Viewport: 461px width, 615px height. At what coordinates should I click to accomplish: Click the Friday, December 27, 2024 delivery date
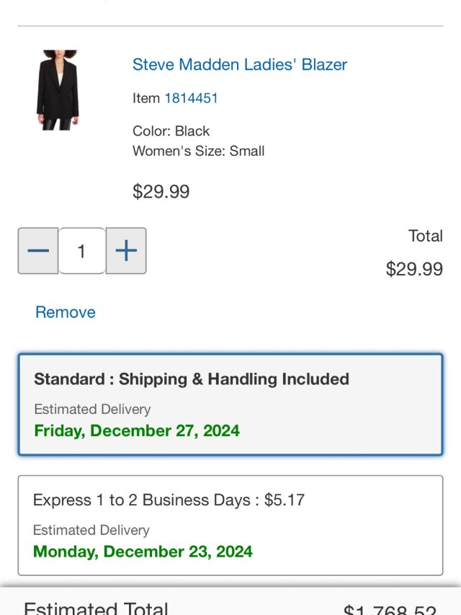(137, 431)
